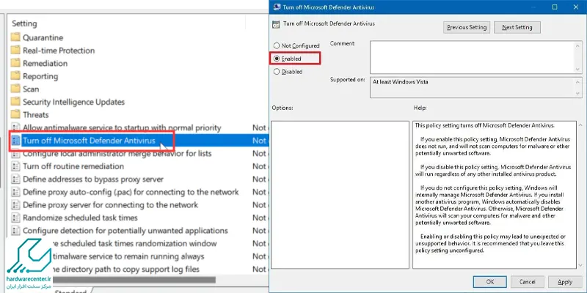Select 'Randomize scheduled task times' policy

point(81,218)
